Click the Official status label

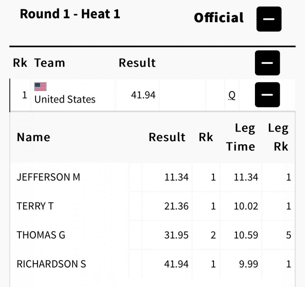219,18
